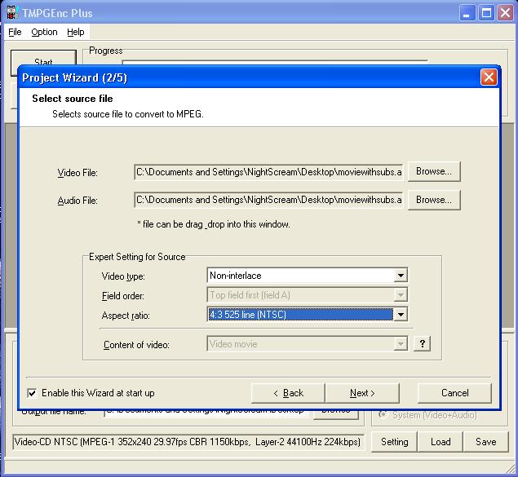Browse for an Audio File
The width and height of the screenshot is (518, 477).
click(434, 200)
